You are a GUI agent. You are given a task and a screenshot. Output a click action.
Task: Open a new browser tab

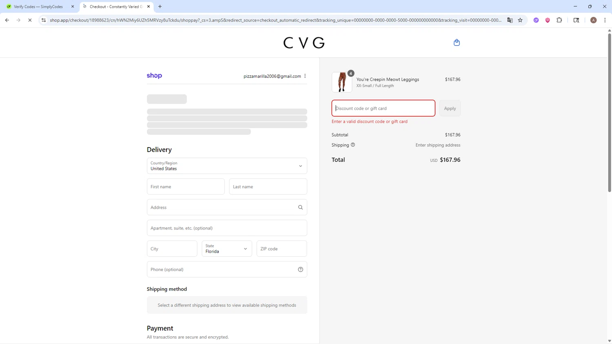click(160, 7)
